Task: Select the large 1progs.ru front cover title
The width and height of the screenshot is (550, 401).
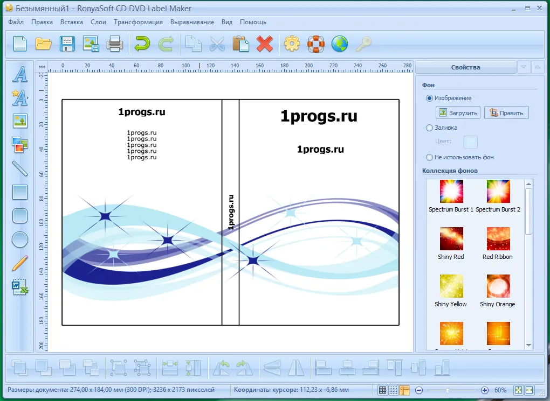Action: pos(319,116)
